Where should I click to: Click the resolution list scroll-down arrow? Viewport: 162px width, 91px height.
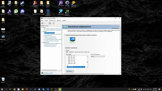pyautogui.click(x=87, y=67)
